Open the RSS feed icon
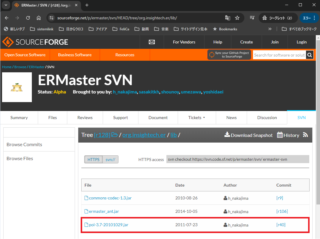Viewport: 320px width, 239px height. [305, 135]
